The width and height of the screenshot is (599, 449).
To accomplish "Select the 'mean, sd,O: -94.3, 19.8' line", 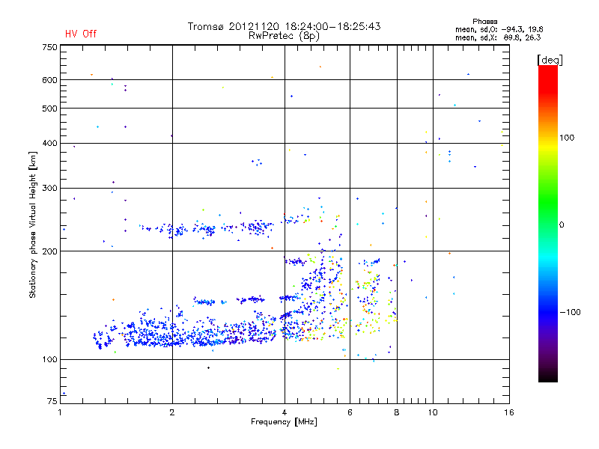I will point(499,29).
